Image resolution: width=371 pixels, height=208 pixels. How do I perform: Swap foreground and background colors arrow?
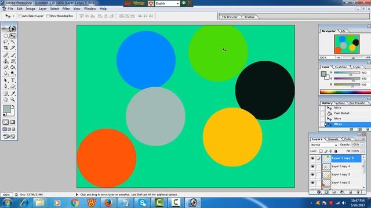coord(13,106)
